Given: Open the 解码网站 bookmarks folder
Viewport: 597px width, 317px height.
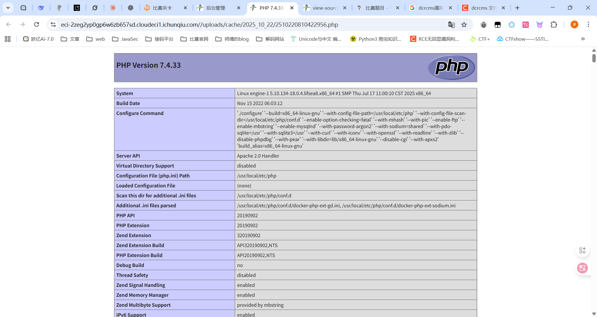Looking at the screenshot, I should point(270,39).
